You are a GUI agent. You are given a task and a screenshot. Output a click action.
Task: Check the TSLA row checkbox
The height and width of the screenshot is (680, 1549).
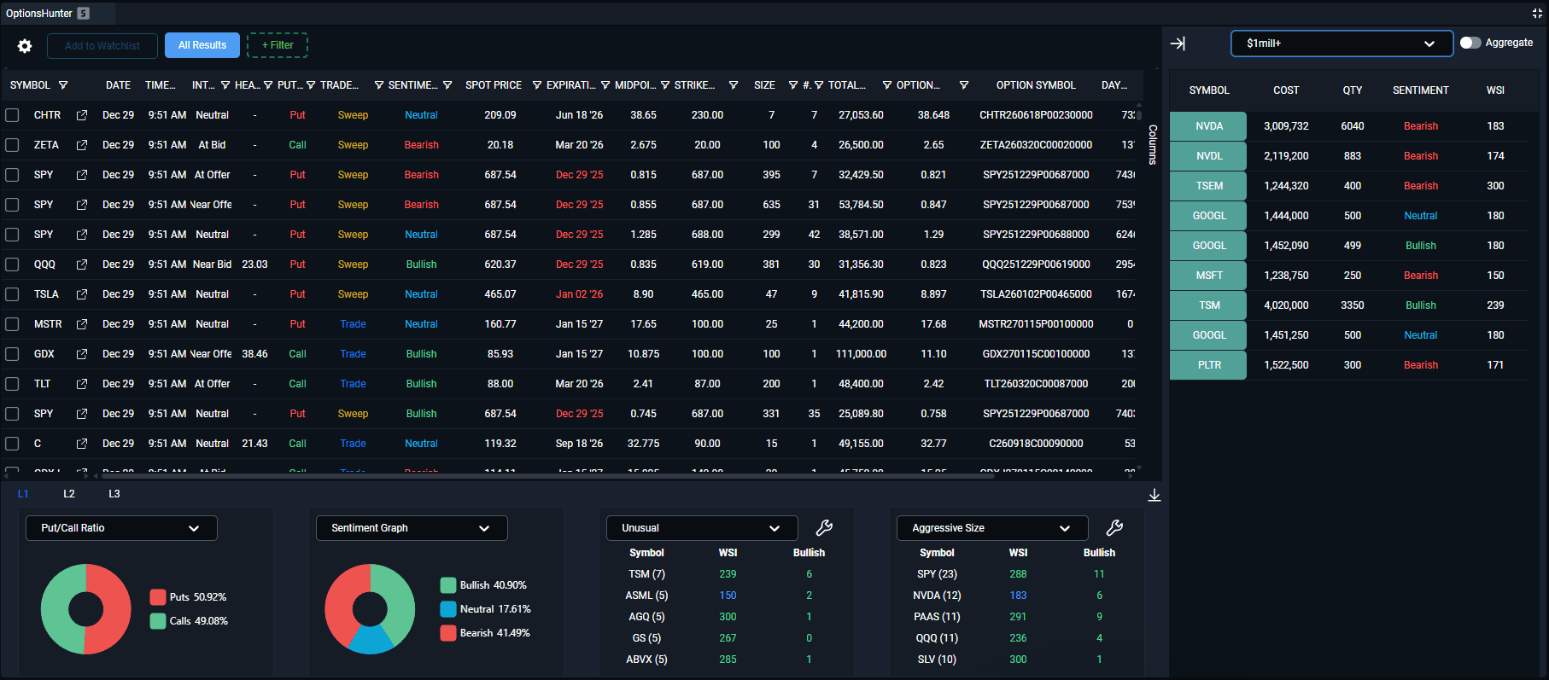(12, 294)
